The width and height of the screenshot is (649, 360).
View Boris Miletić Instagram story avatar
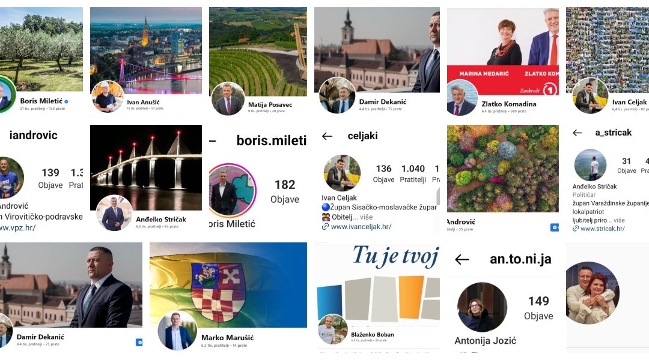[x=232, y=190]
